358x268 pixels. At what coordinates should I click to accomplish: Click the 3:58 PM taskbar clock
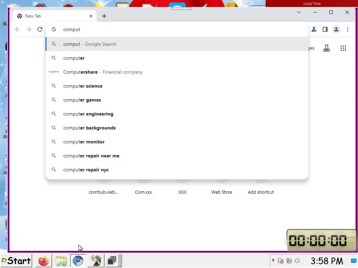(327, 261)
